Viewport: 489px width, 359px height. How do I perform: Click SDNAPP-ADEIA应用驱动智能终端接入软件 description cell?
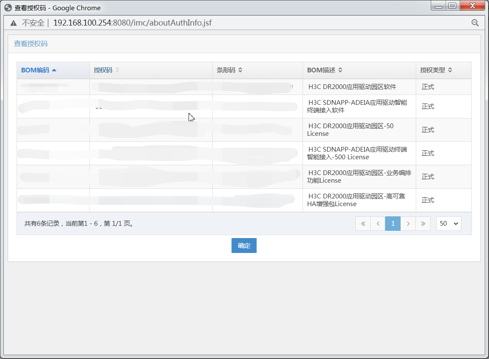(x=359, y=106)
